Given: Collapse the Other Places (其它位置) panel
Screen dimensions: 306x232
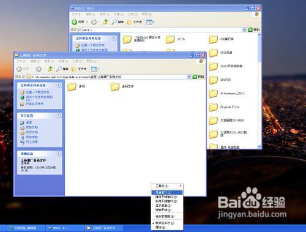Looking at the screenshot, I should tap(59, 116).
